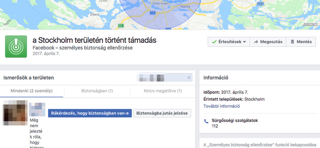Click the green checkmark in Értesítések

click(x=214, y=42)
